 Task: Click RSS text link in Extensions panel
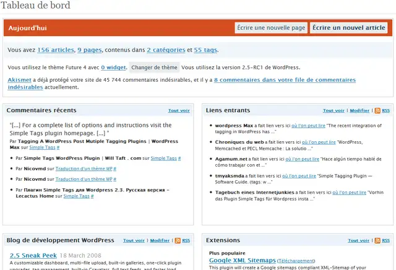385,240
